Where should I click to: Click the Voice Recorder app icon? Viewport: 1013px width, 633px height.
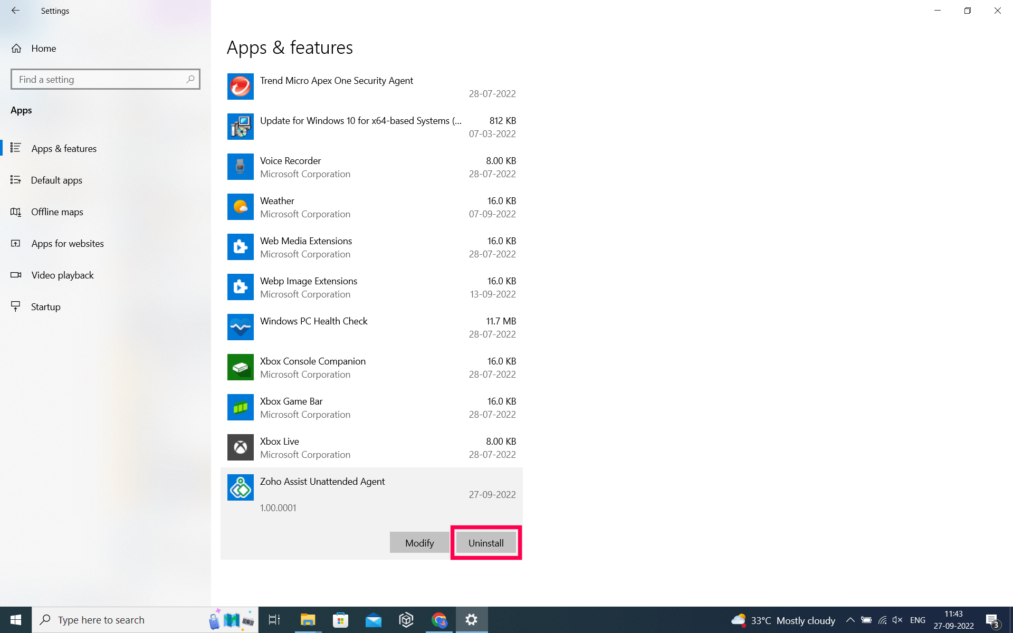click(240, 167)
